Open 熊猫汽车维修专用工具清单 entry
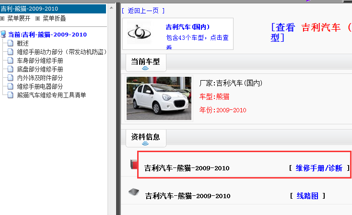The image size is (352, 215). (51, 95)
